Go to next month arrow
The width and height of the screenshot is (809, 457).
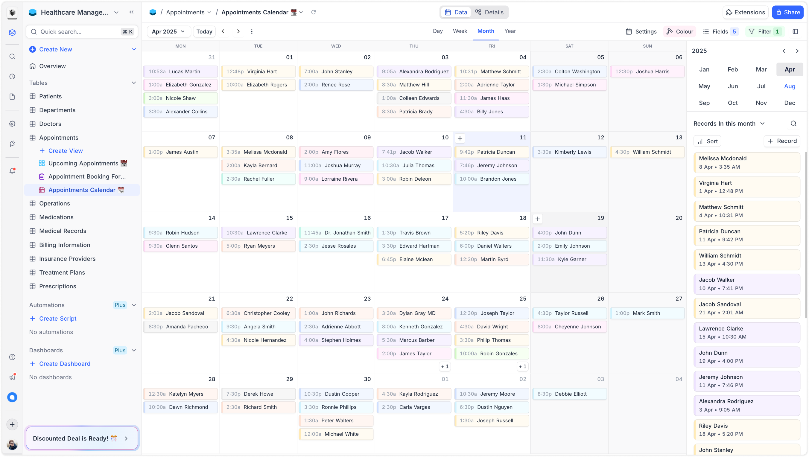click(238, 31)
